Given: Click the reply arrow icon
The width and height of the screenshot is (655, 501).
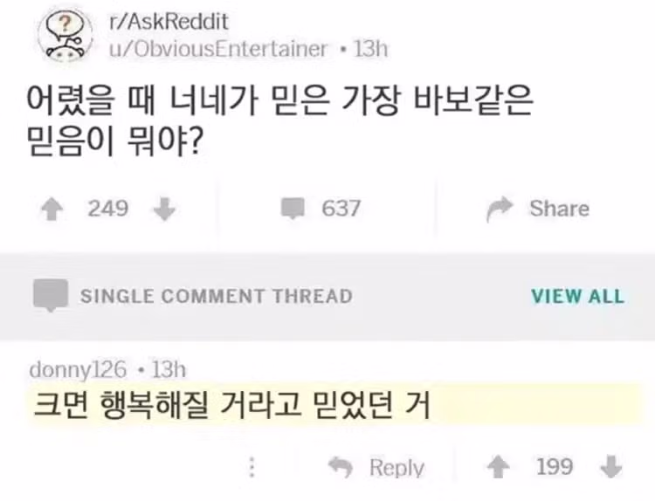Looking at the screenshot, I should click(x=340, y=467).
